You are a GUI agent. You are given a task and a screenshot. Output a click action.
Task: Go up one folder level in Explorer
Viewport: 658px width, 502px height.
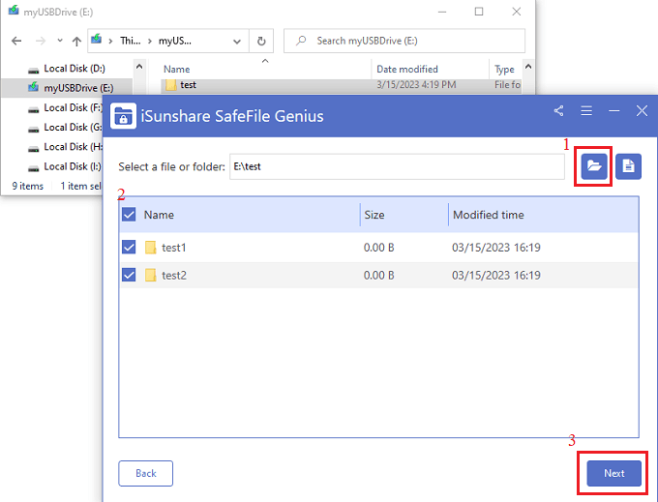[x=76, y=41]
